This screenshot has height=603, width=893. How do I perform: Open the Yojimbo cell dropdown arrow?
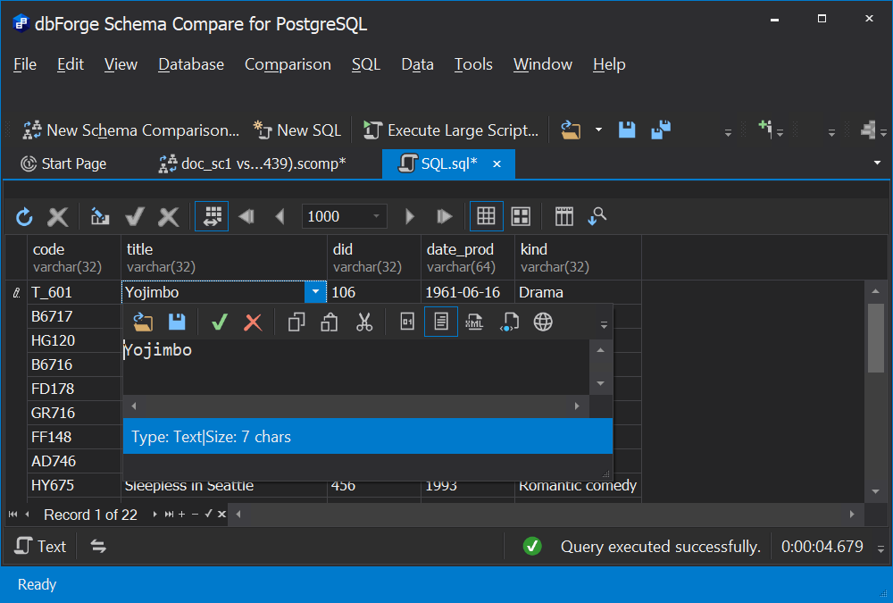[315, 292]
